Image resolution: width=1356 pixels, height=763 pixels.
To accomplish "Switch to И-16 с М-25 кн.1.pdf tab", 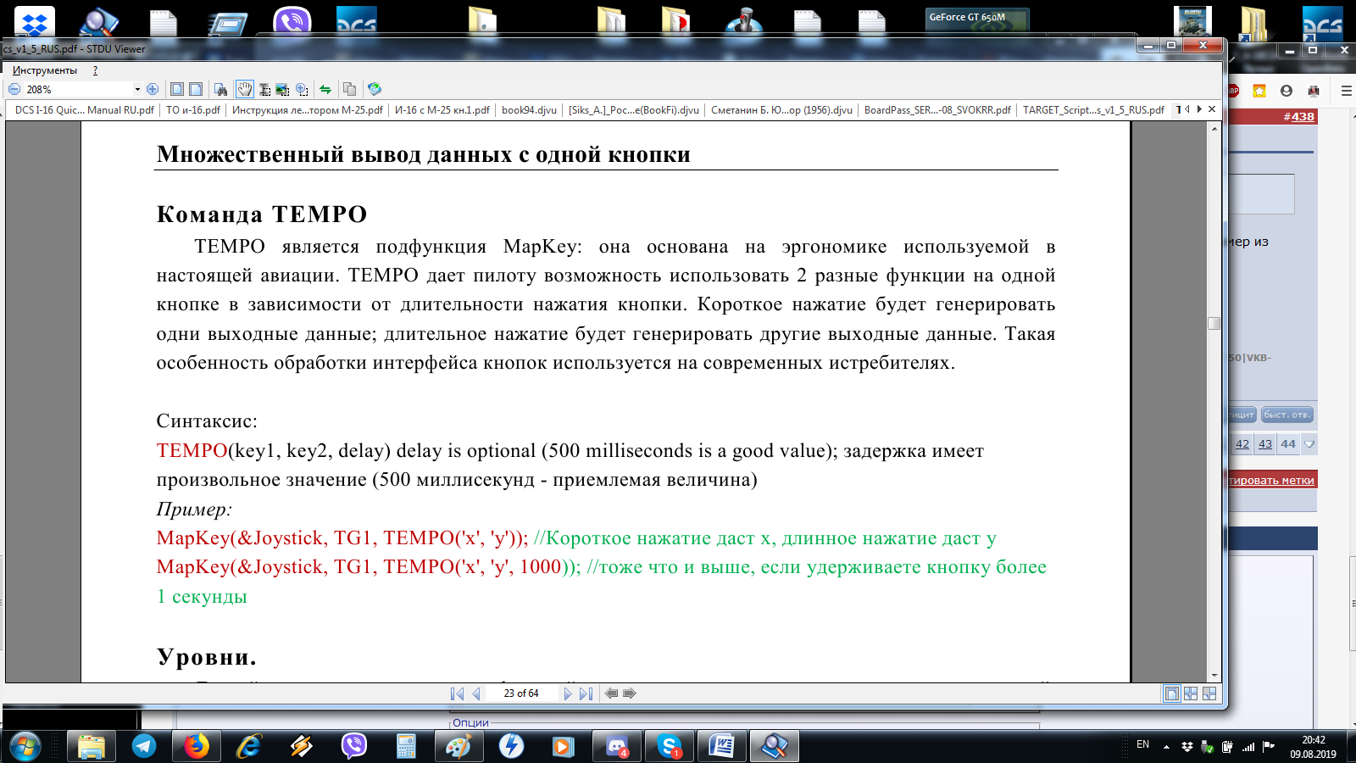I will pos(442,110).
